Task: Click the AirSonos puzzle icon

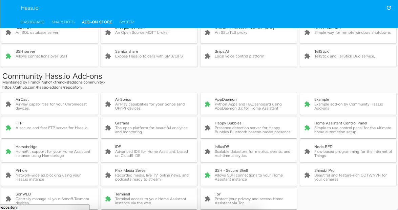Action: [108, 104]
